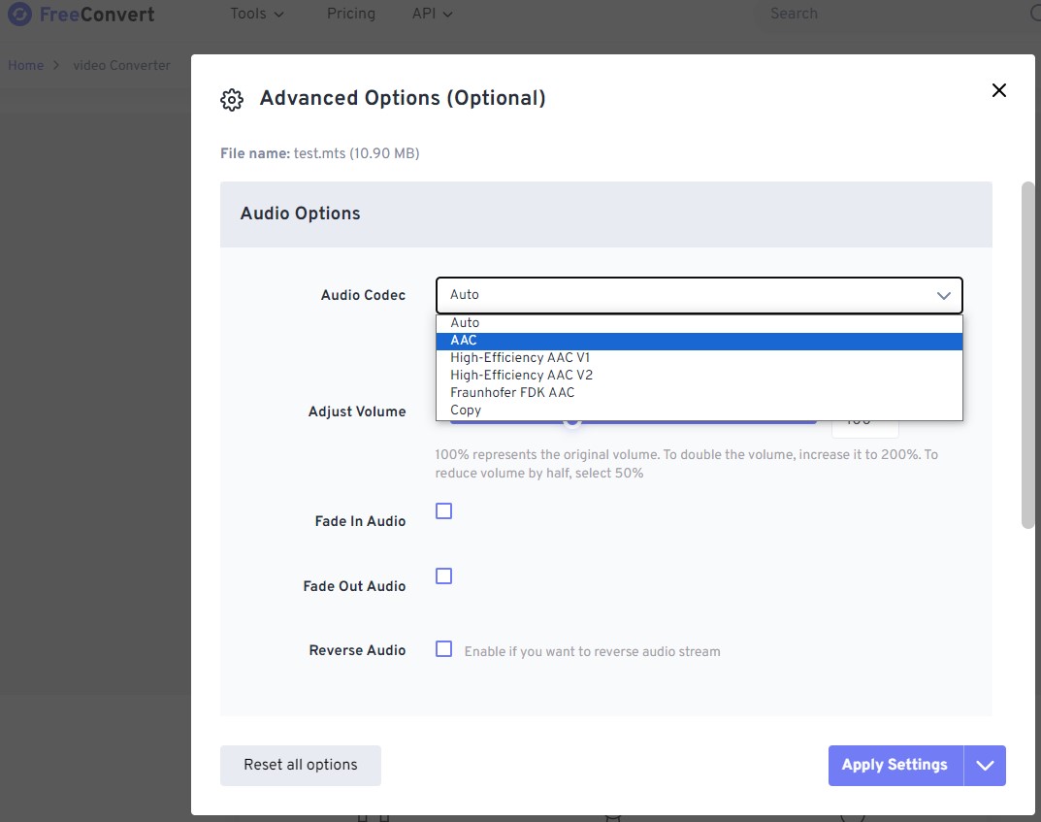
Task: Enable Fade Out Audio checkbox
Action: point(443,575)
